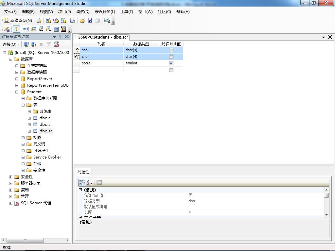
Task: Select the 列属性 tab
Action: coord(83,172)
